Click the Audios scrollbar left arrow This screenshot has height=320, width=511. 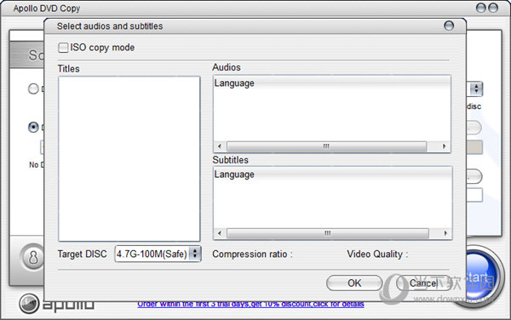[220, 146]
